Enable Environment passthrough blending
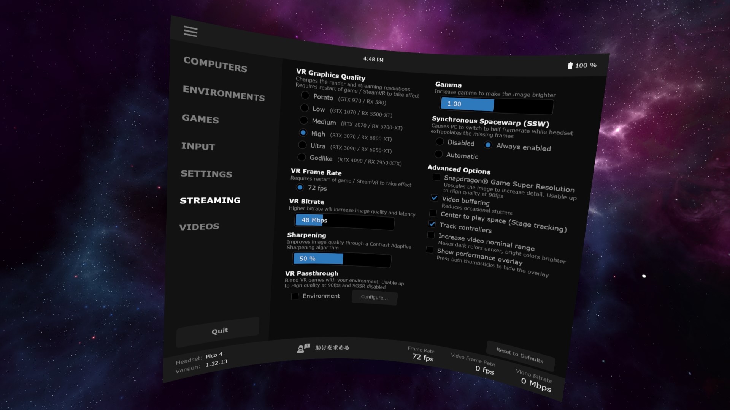Image resolution: width=730 pixels, height=410 pixels. click(295, 296)
